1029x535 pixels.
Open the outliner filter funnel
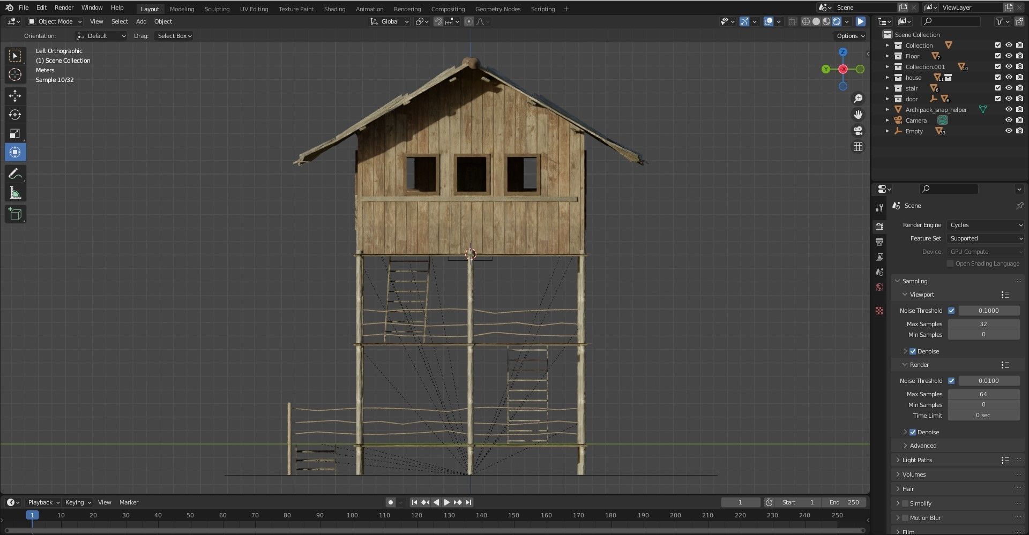[x=999, y=21]
